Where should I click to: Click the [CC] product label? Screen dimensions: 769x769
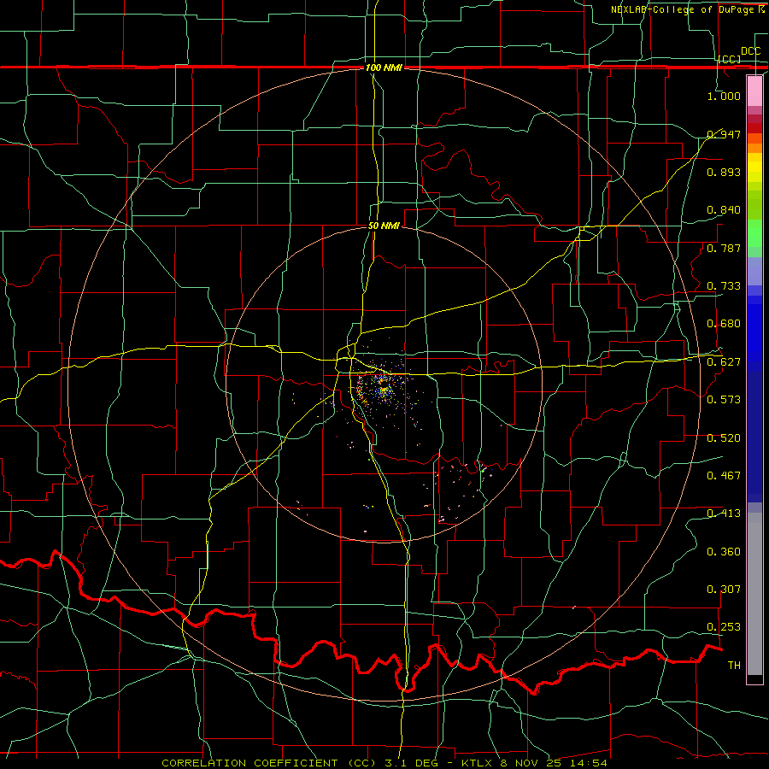coord(730,59)
